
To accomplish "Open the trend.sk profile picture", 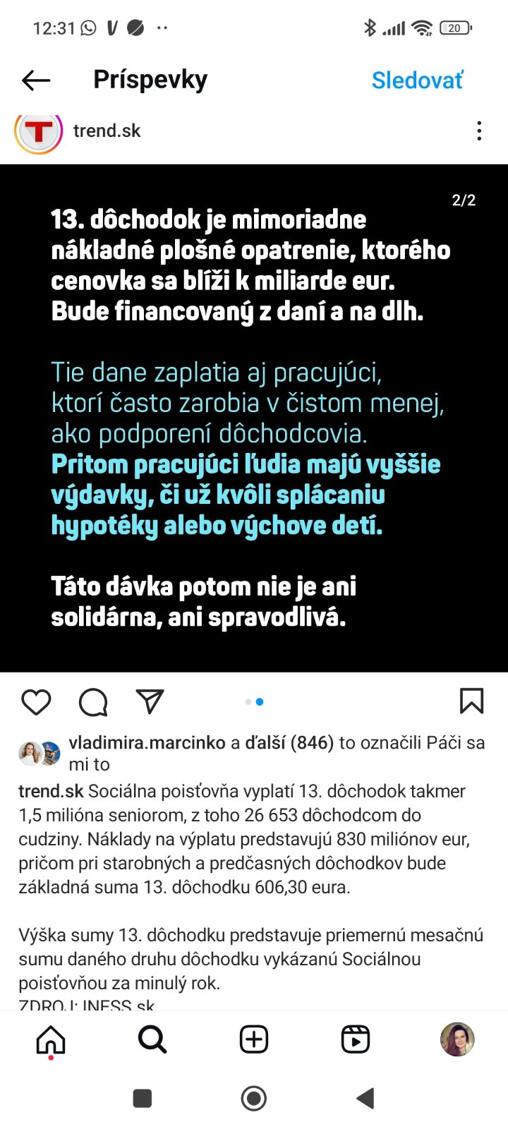I will 39,131.
